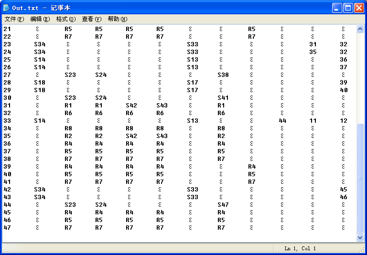This screenshot has height=255, width=367.
Task: Click S34 in row 42
Action: [x=40, y=190]
